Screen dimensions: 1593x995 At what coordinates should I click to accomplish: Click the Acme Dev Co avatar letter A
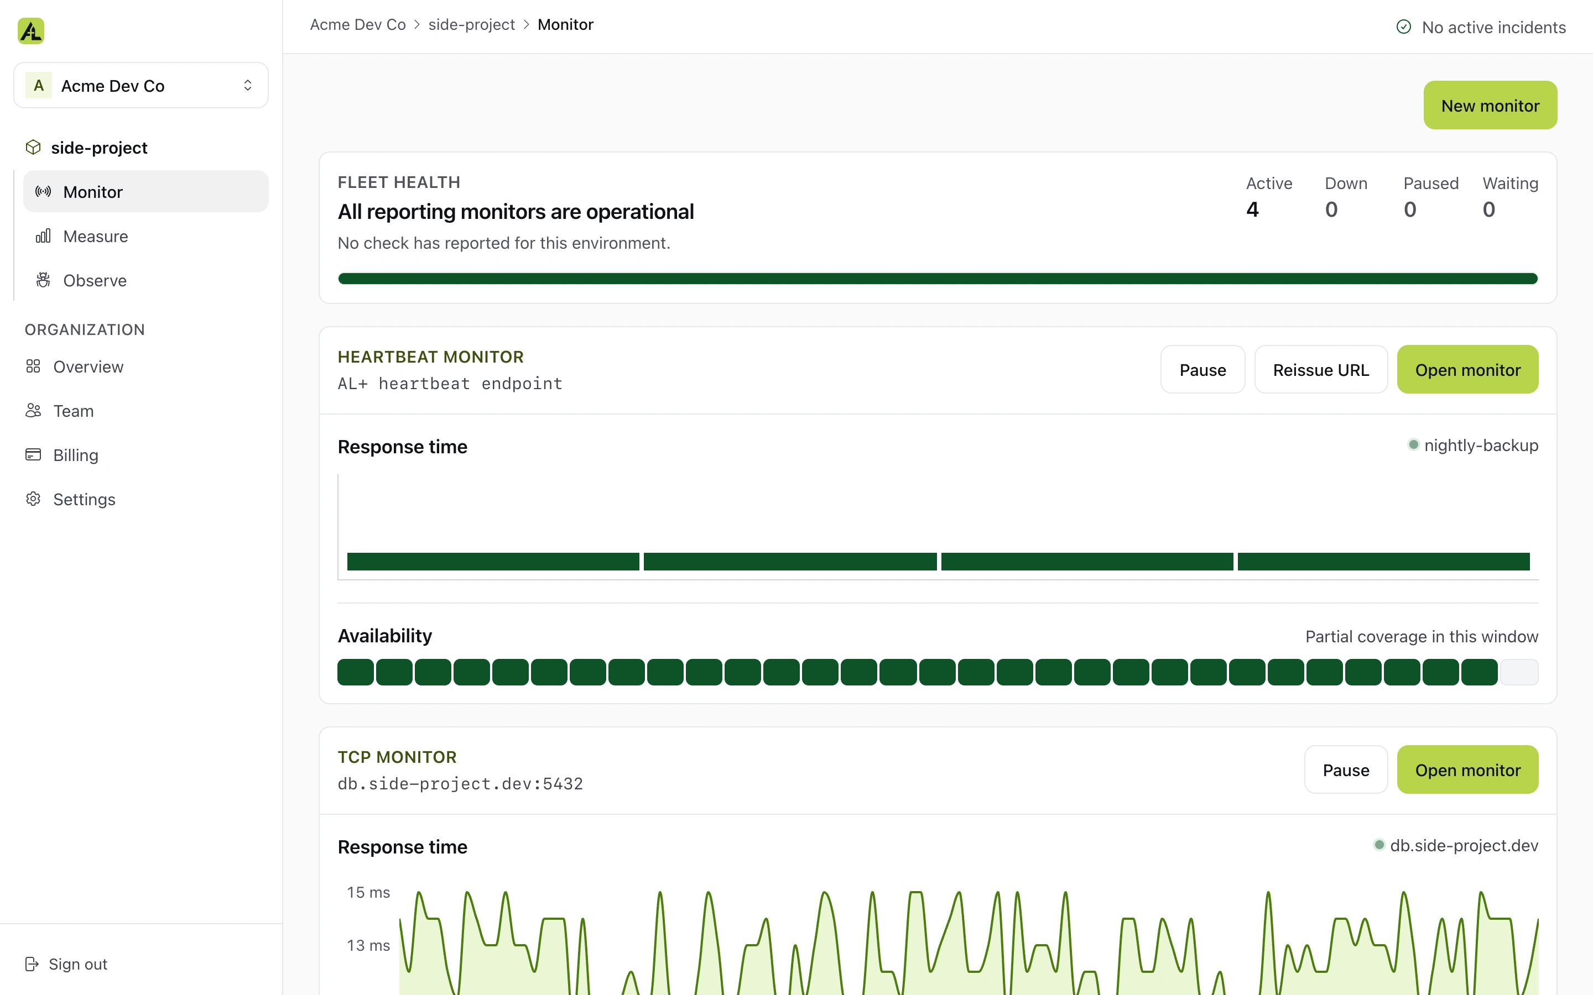point(39,86)
